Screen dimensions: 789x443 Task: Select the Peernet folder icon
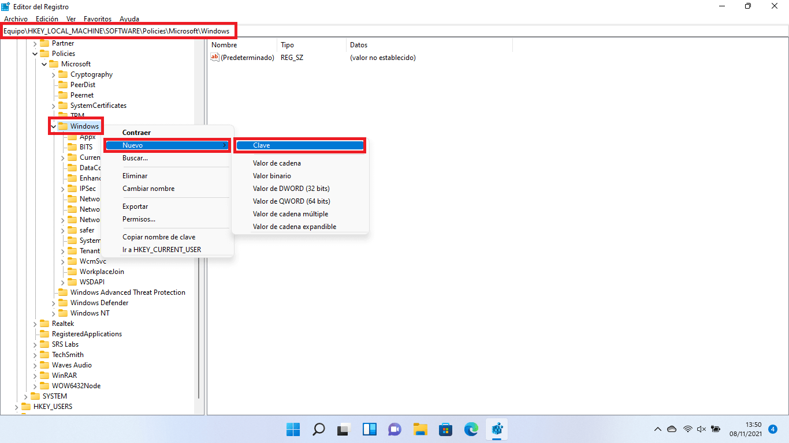63,95
